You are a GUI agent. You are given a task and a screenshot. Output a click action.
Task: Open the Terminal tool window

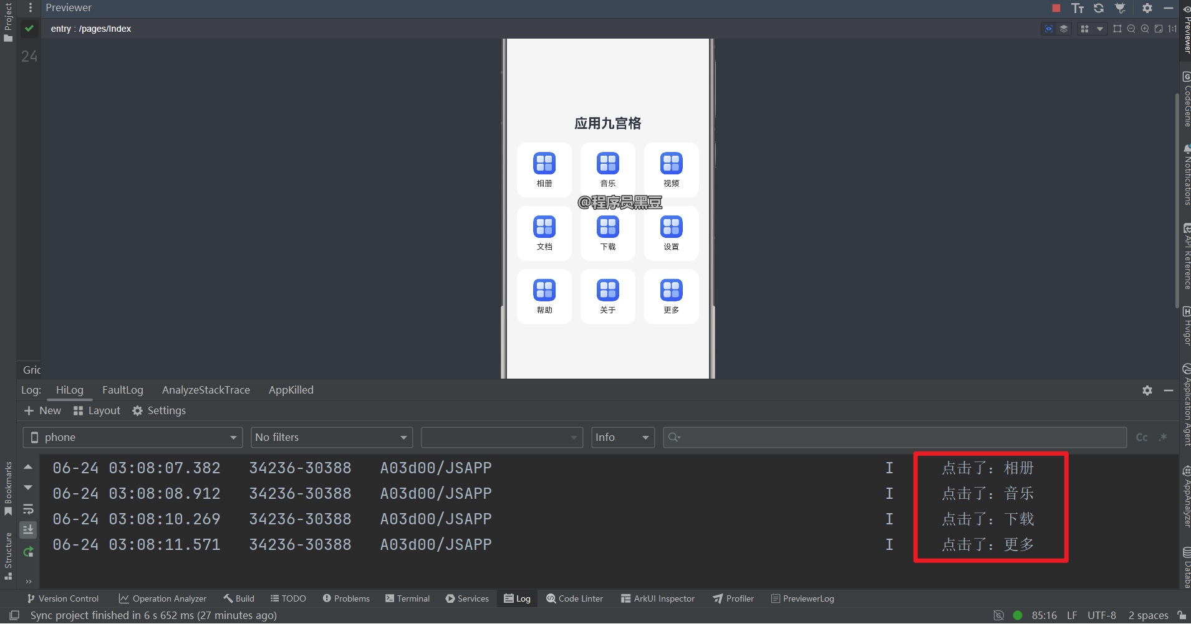[407, 598]
